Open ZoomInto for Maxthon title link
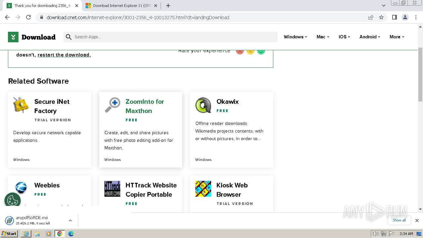The image size is (423, 238). [x=145, y=106]
